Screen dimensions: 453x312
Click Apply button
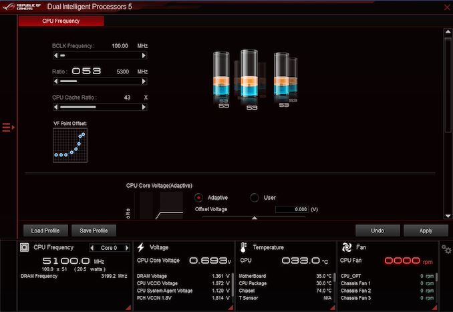[426, 230]
